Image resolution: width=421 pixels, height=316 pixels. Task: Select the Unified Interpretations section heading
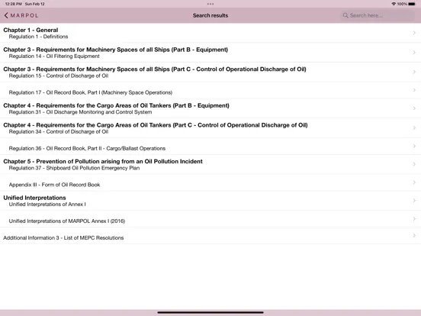34,198
